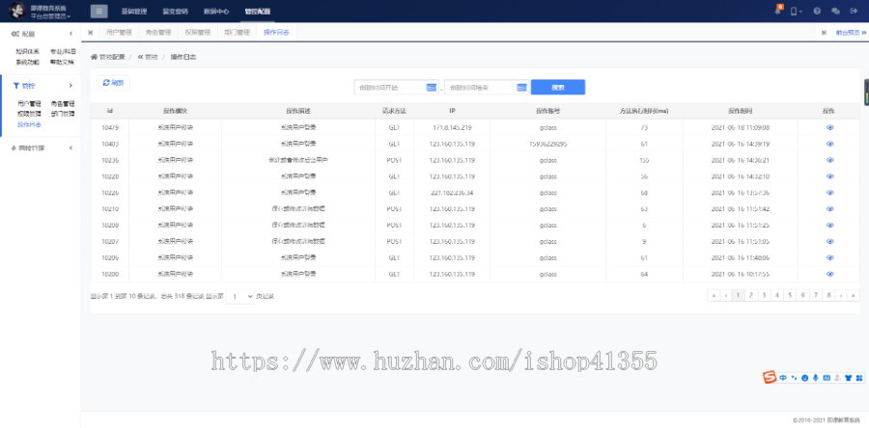Click the tab-scroll-right arrow near 前台预览
Screen dimensions: 869x428
point(825,33)
